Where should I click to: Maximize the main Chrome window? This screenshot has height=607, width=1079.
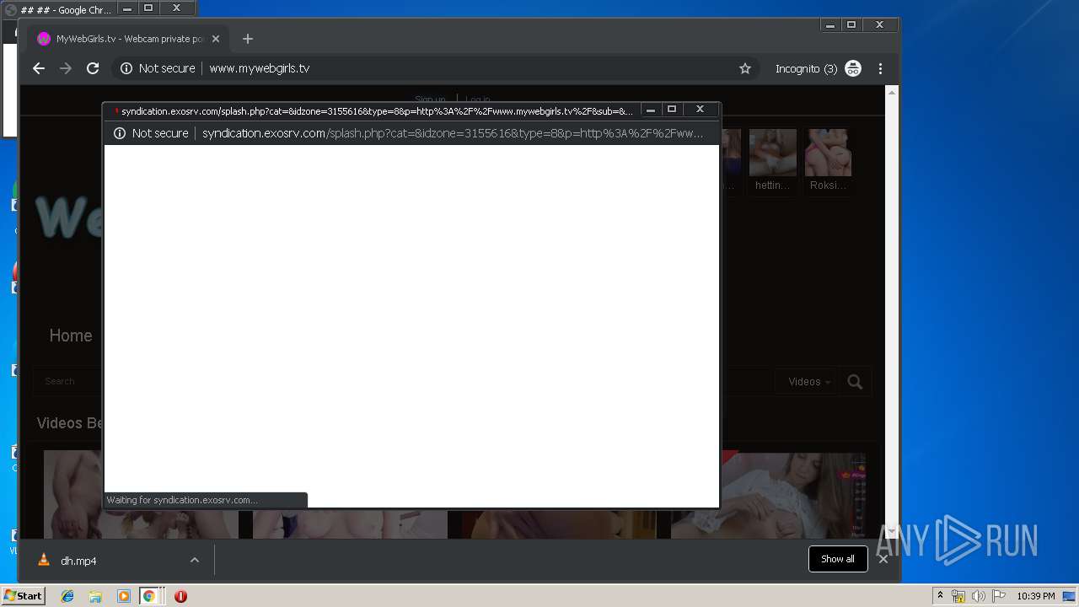[851, 25]
